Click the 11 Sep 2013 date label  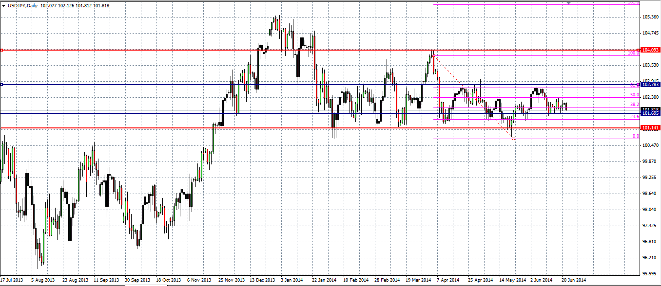(105, 281)
